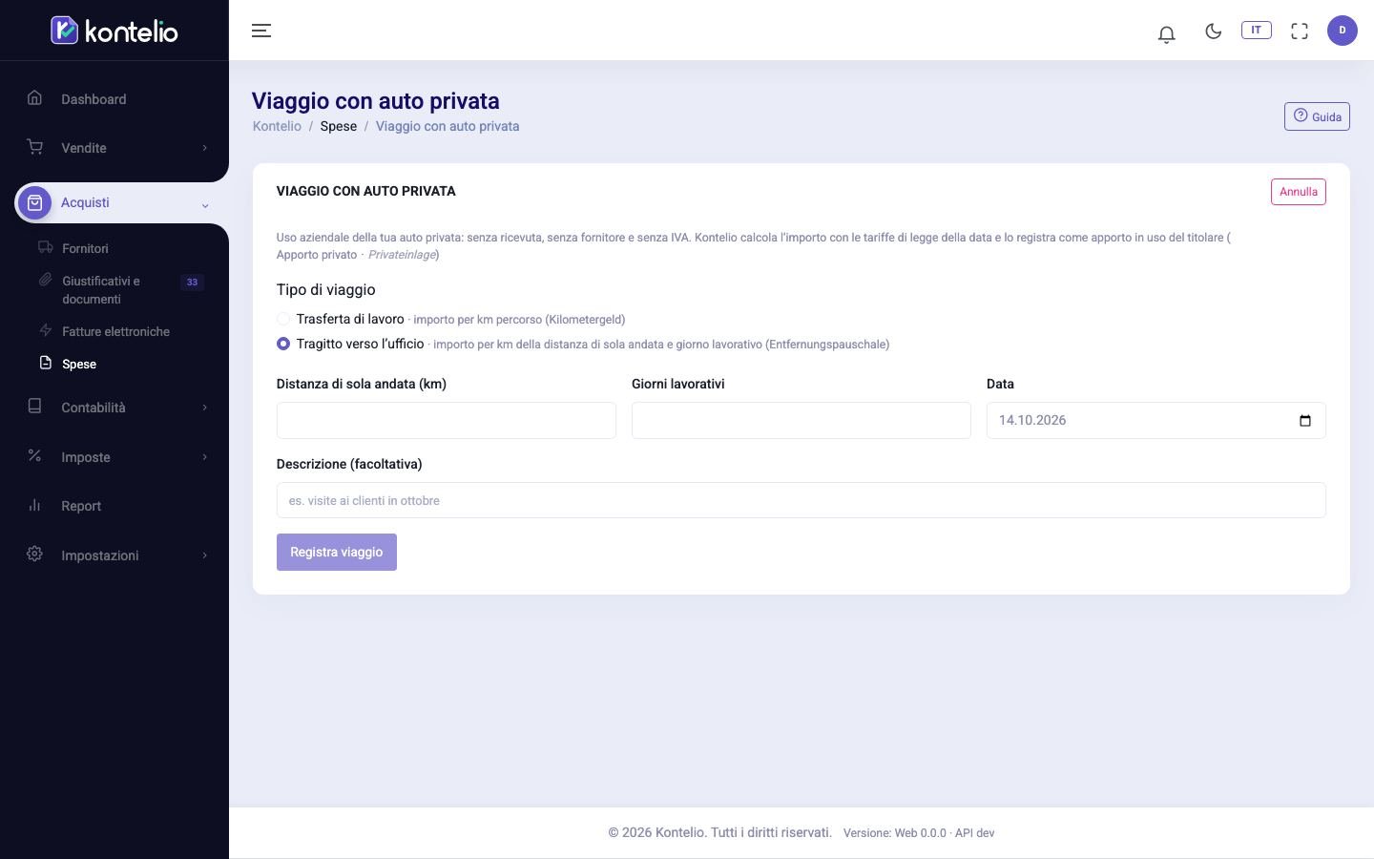
Task: Select Tragitto verso l'ufficio radio option
Action: tap(283, 344)
